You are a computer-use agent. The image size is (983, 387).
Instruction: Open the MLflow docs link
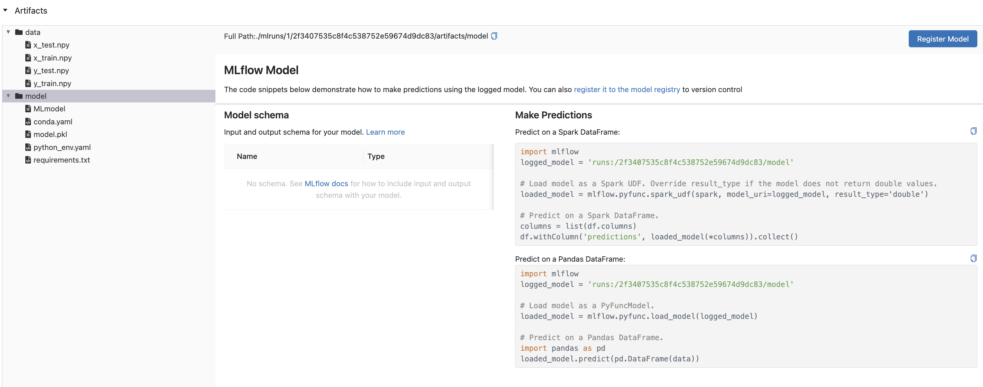pyautogui.click(x=326, y=183)
